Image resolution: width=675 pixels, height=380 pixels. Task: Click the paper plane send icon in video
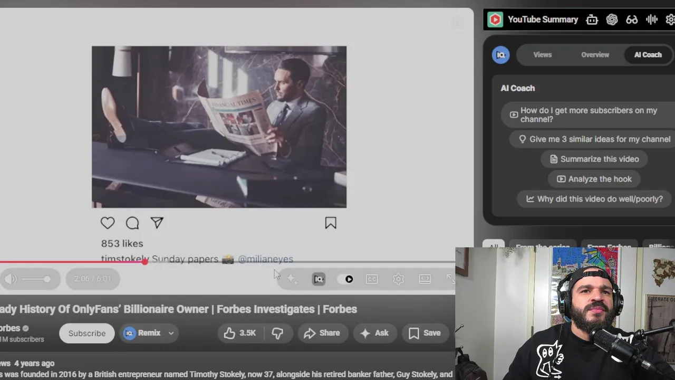[x=157, y=223]
